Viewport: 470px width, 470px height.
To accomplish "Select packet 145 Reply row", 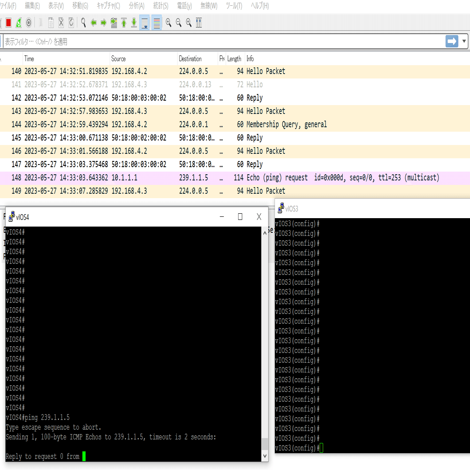I will 235,138.
